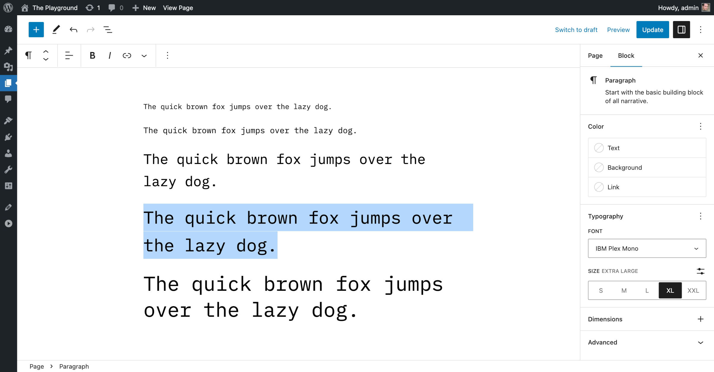Screen dimensions: 714x372
Task: Click the smallest paragraph text block
Action: 237,107
